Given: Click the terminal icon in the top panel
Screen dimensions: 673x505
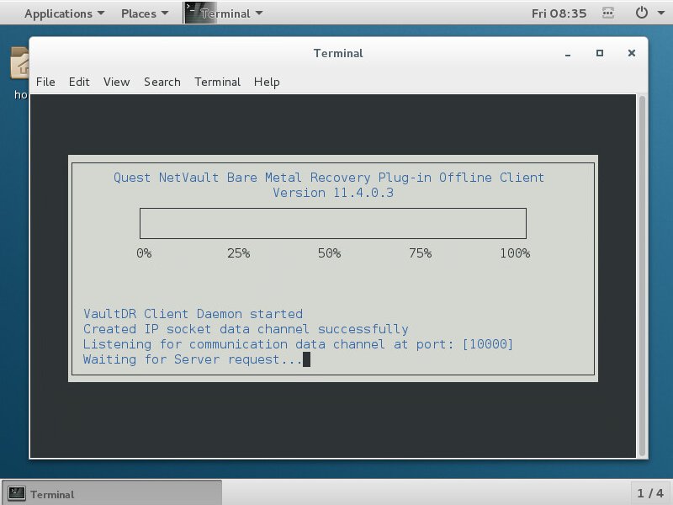Looking at the screenshot, I should [192, 13].
